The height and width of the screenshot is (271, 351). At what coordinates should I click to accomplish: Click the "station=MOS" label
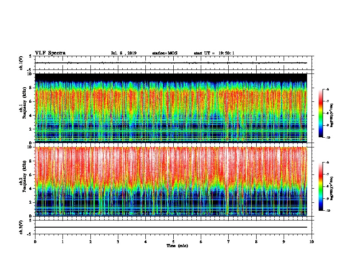[165, 53]
